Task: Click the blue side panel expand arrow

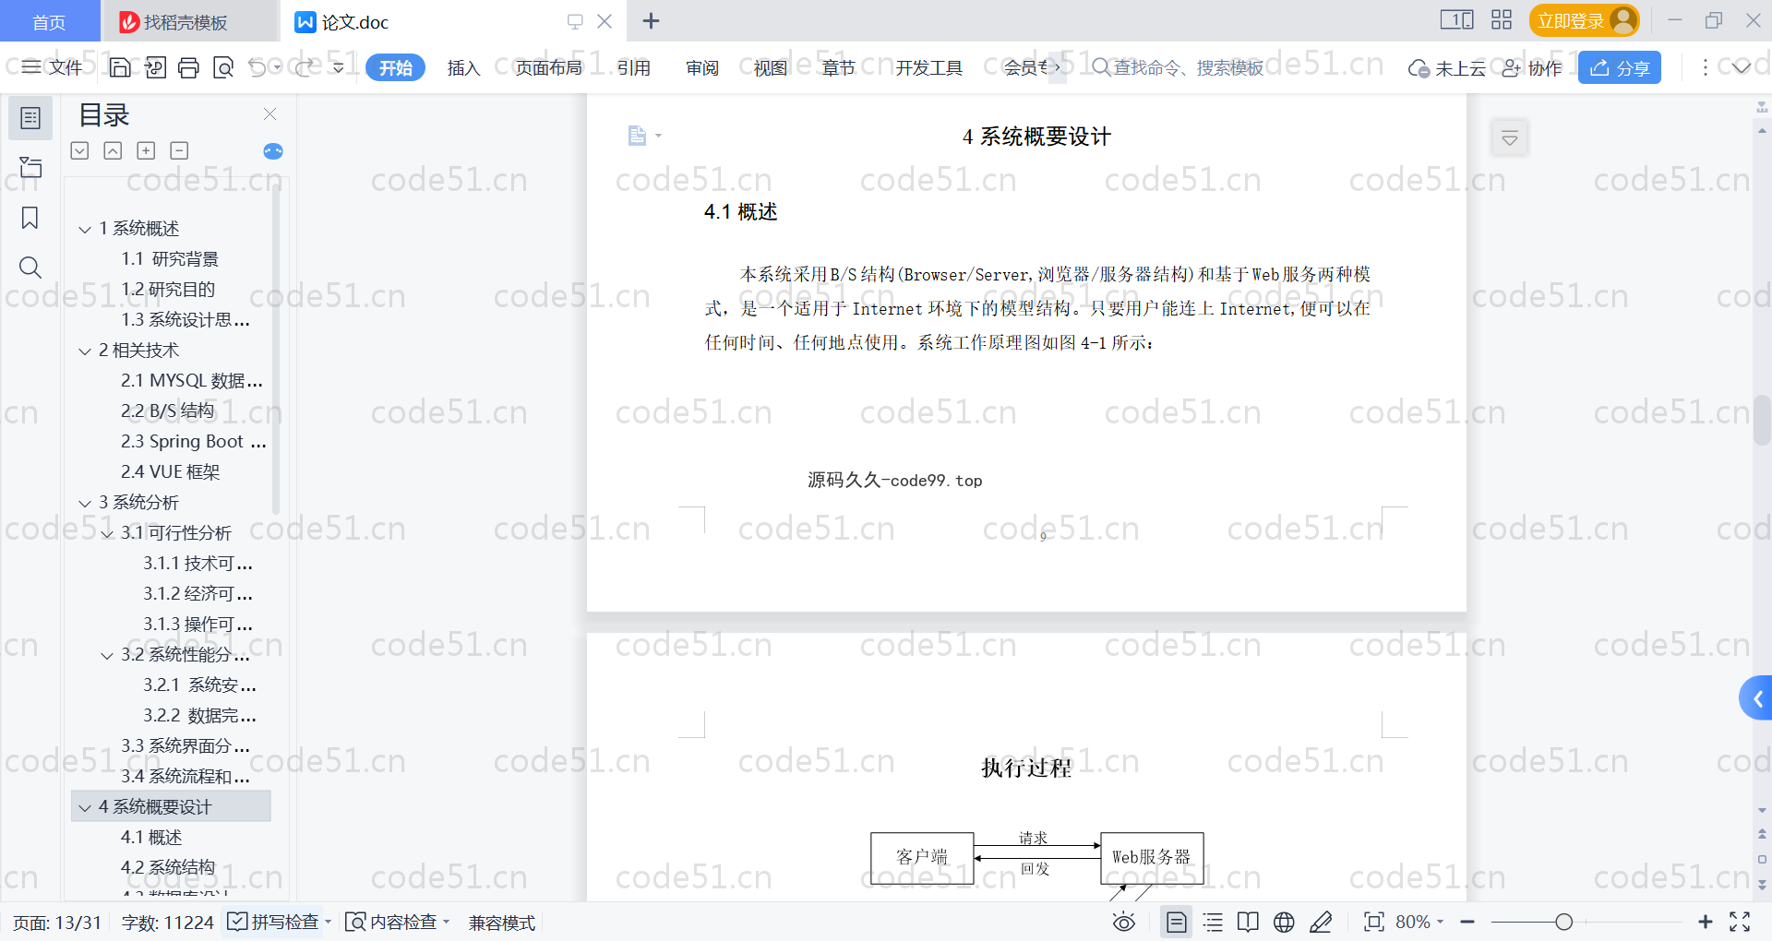Action: pyautogui.click(x=1756, y=699)
